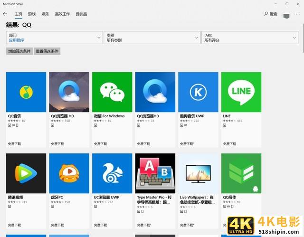
Task: Click the 酷狗音乐 UWP title text
Action: click(192, 116)
